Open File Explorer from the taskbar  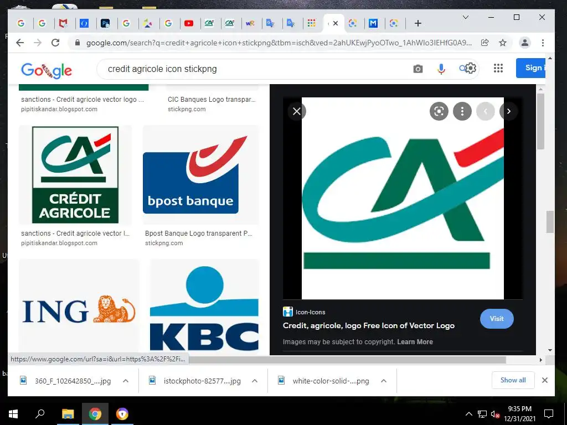click(68, 414)
